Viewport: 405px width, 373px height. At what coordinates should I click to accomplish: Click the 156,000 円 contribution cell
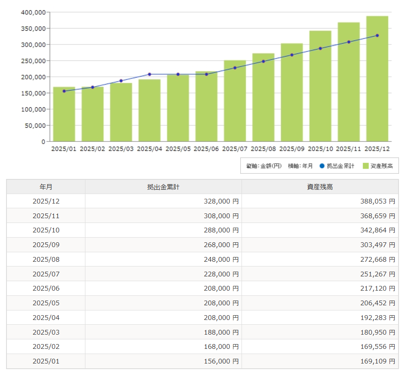tap(221, 361)
